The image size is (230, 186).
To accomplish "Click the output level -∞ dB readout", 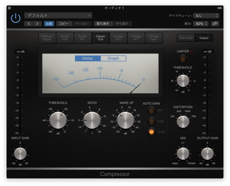I will tap(207, 52).
